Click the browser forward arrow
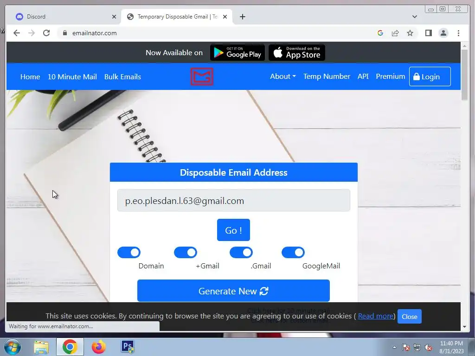Viewport: 475px width, 356px height. pos(32,33)
